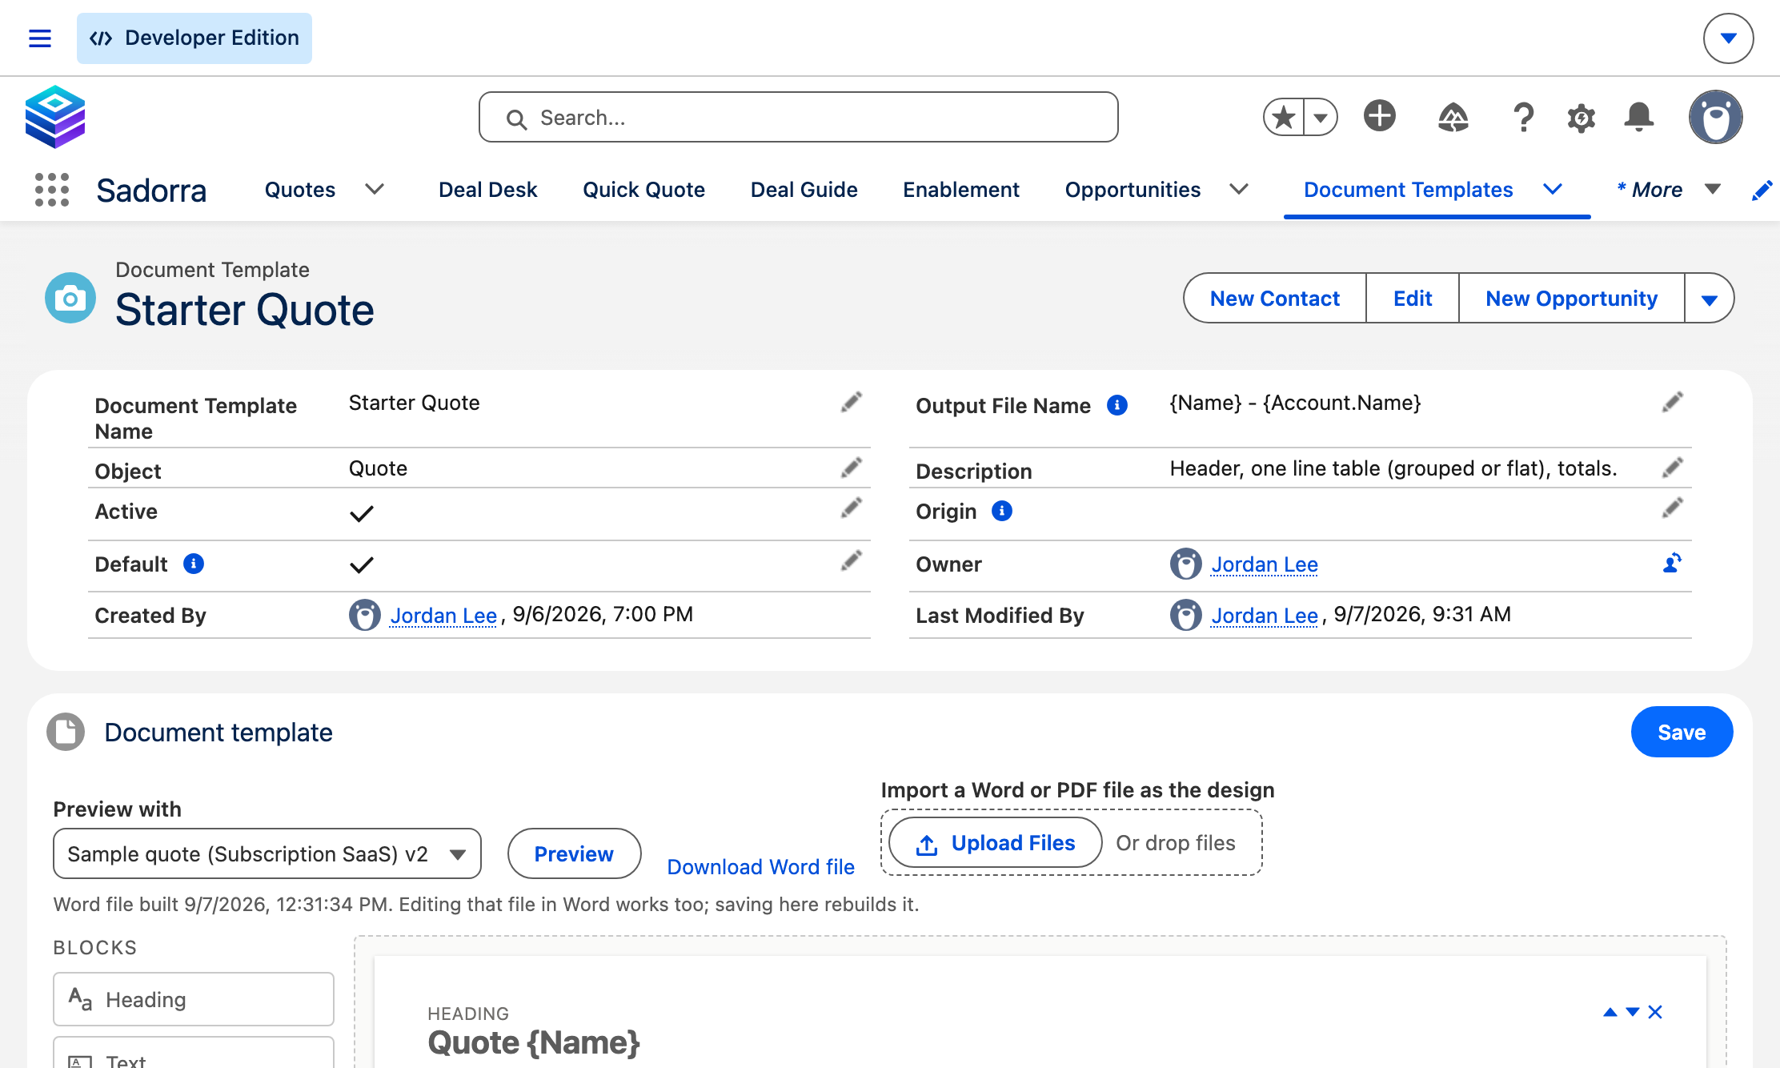The image size is (1780, 1068).
Task: Open the Preview with sample quote dropdown
Action: click(x=267, y=853)
